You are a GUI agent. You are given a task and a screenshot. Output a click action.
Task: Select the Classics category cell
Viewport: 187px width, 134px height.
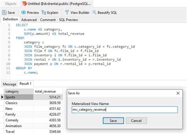pos(19,103)
